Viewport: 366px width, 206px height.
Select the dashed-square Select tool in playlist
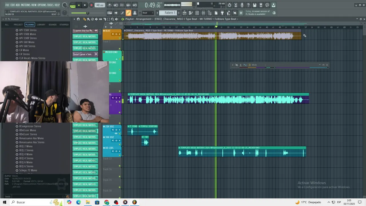(x=108, y=19)
